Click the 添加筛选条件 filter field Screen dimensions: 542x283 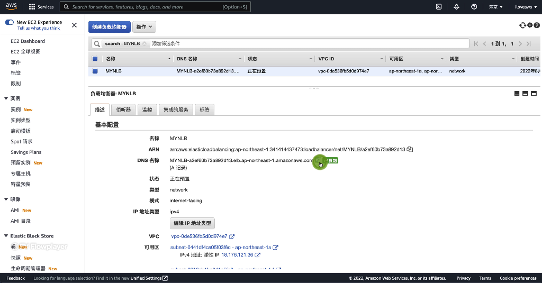[309, 43]
